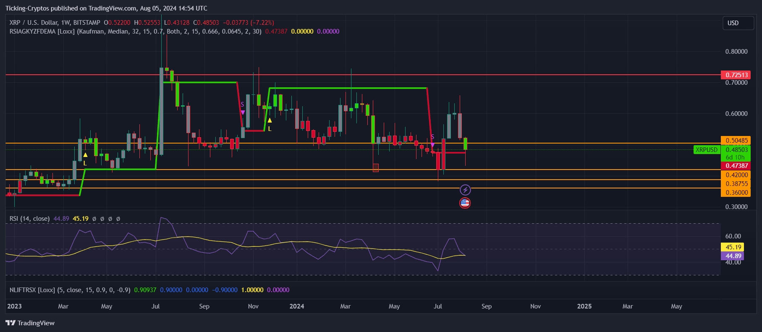Click the 40.00 RSI scale label
Image resolution: width=762 pixels, height=332 pixels.
tap(733, 263)
